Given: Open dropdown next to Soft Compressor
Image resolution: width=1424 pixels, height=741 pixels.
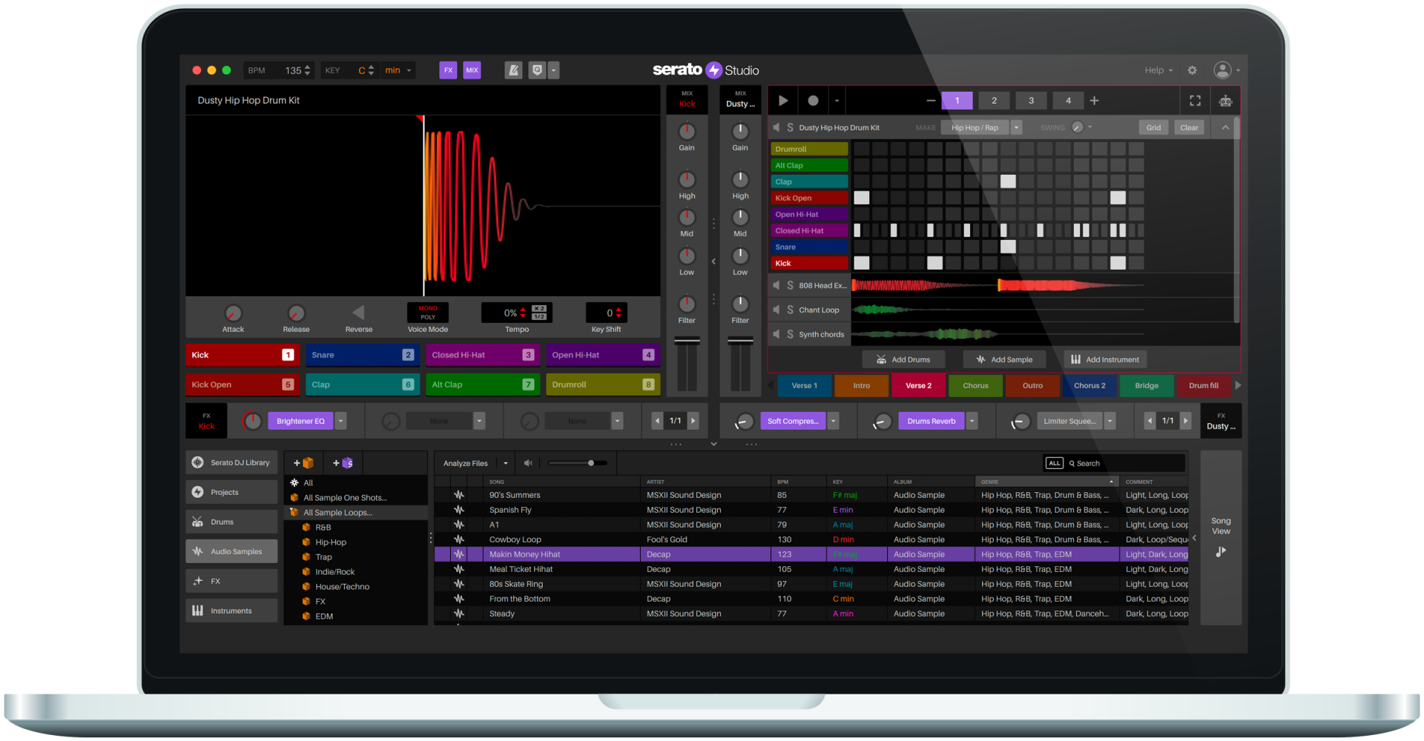Looking at the screenshot, I should point(833,421).
